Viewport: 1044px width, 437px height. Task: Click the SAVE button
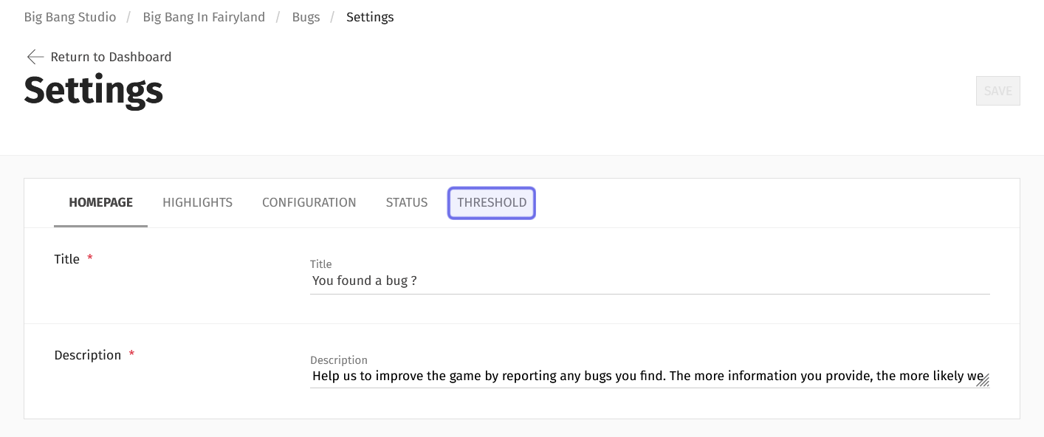pyautogui.click(x=997, y=91)
